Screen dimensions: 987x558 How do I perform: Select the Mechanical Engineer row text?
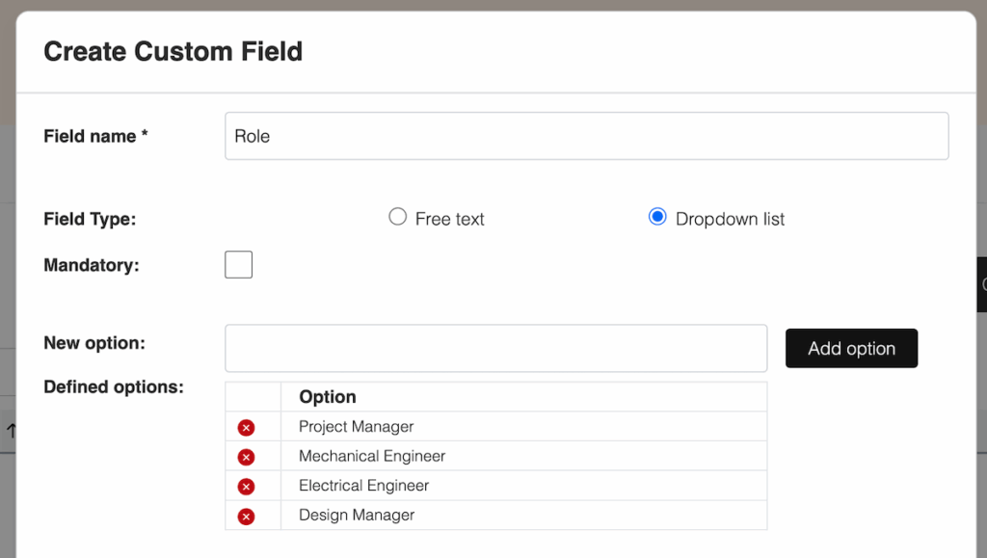coord(372,456)
